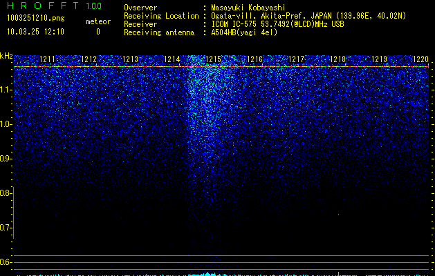The image size is (435, 276).
Task: Click the 1216 time marker
Action: pos(254,59)
